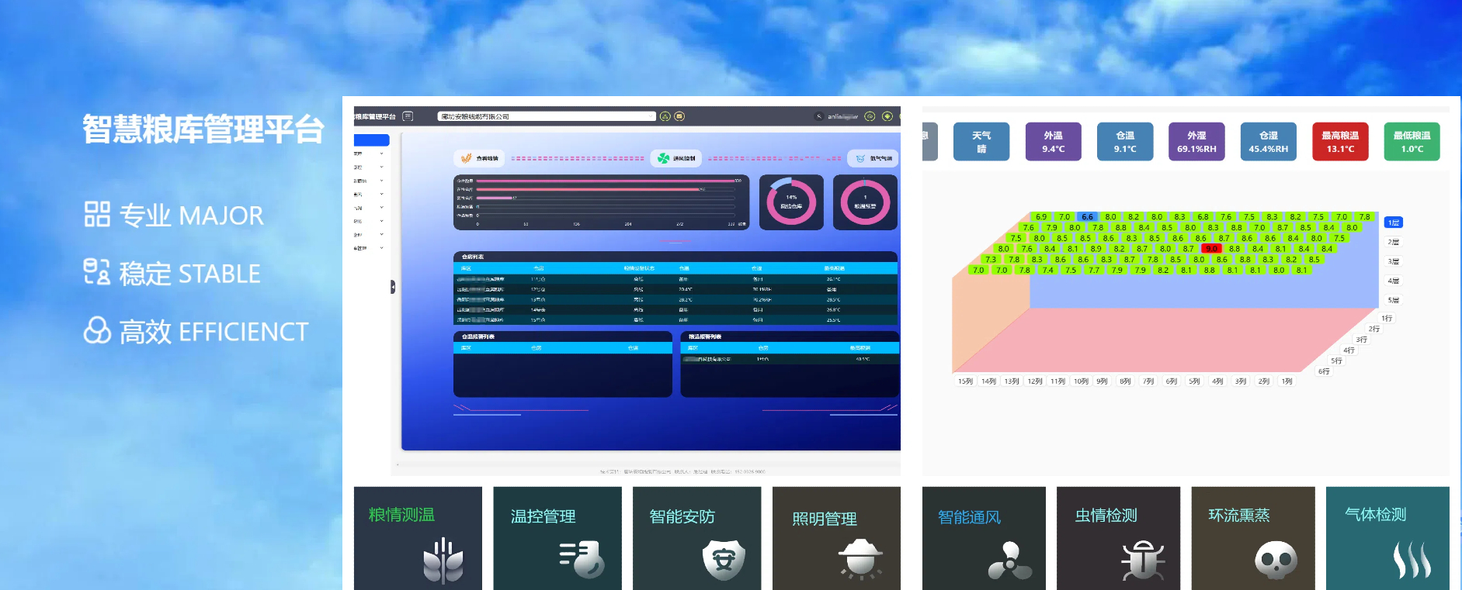The height and width of the screenshot is (590, 1462).
Task: Select the highlighted blue sidebar menu item
Action: click(371, 140)
